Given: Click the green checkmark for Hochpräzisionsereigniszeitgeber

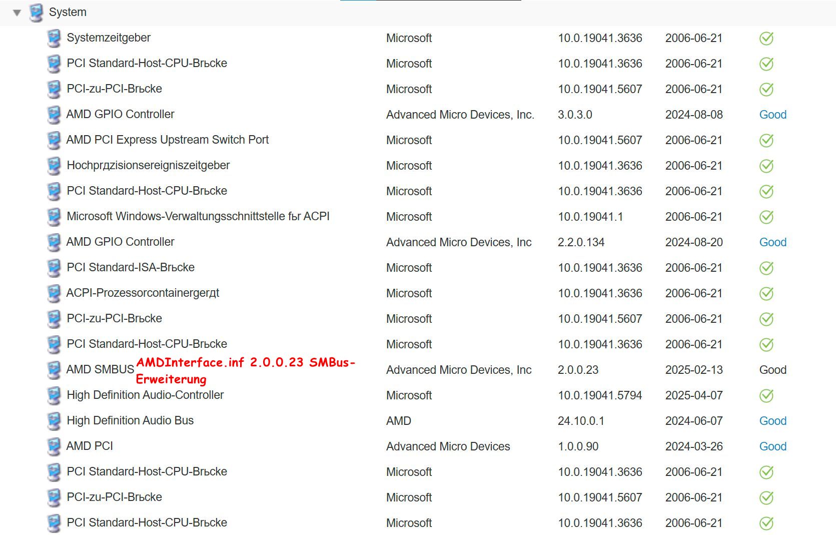Looking at the screenshot, I should (x=766, y=166).
